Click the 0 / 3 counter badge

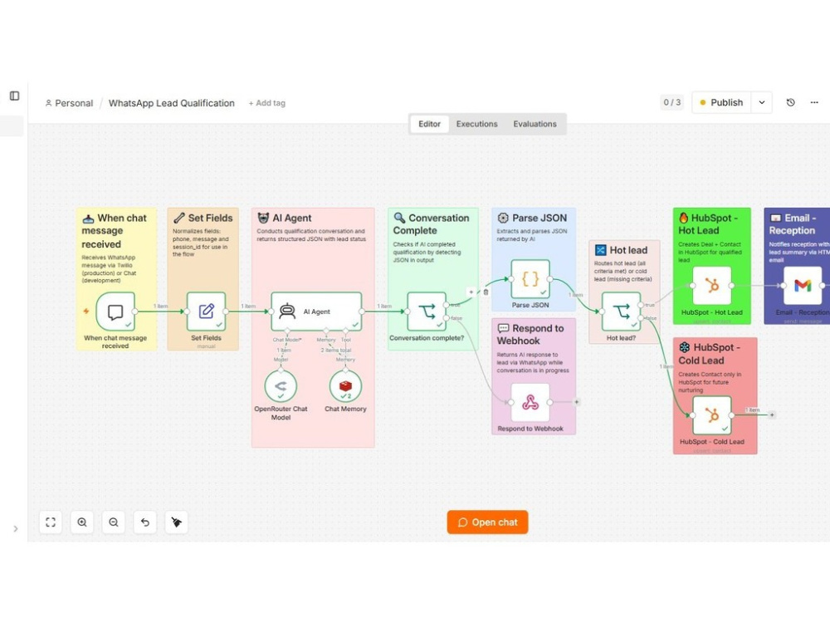672,103
